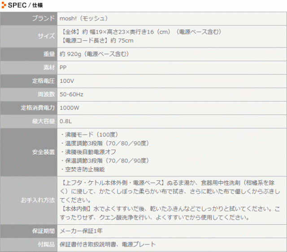Click the 50-60Hz frequency value
Image resolution: width=287 pixels, height=252 pixels.
tap(71, 94)
